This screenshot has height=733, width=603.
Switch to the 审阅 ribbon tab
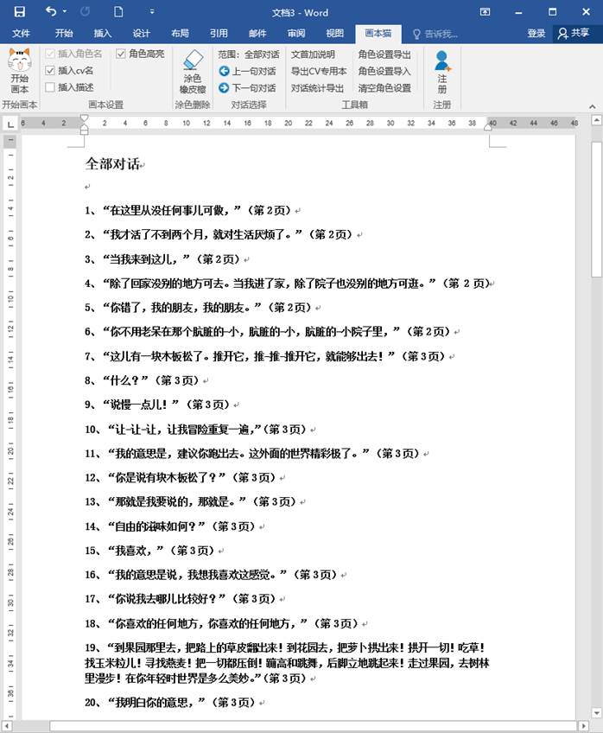point(296,33)
